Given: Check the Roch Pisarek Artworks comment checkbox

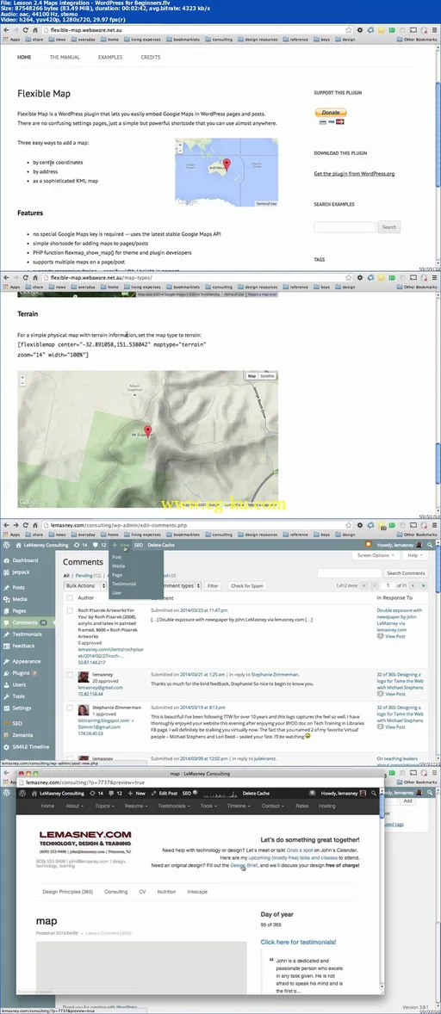Looking at the screenshot, I should click(x=70, y=609).
